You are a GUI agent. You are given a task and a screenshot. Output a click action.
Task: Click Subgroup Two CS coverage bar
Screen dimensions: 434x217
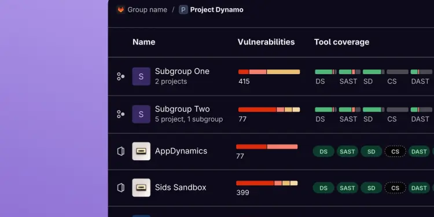[398, 109]
